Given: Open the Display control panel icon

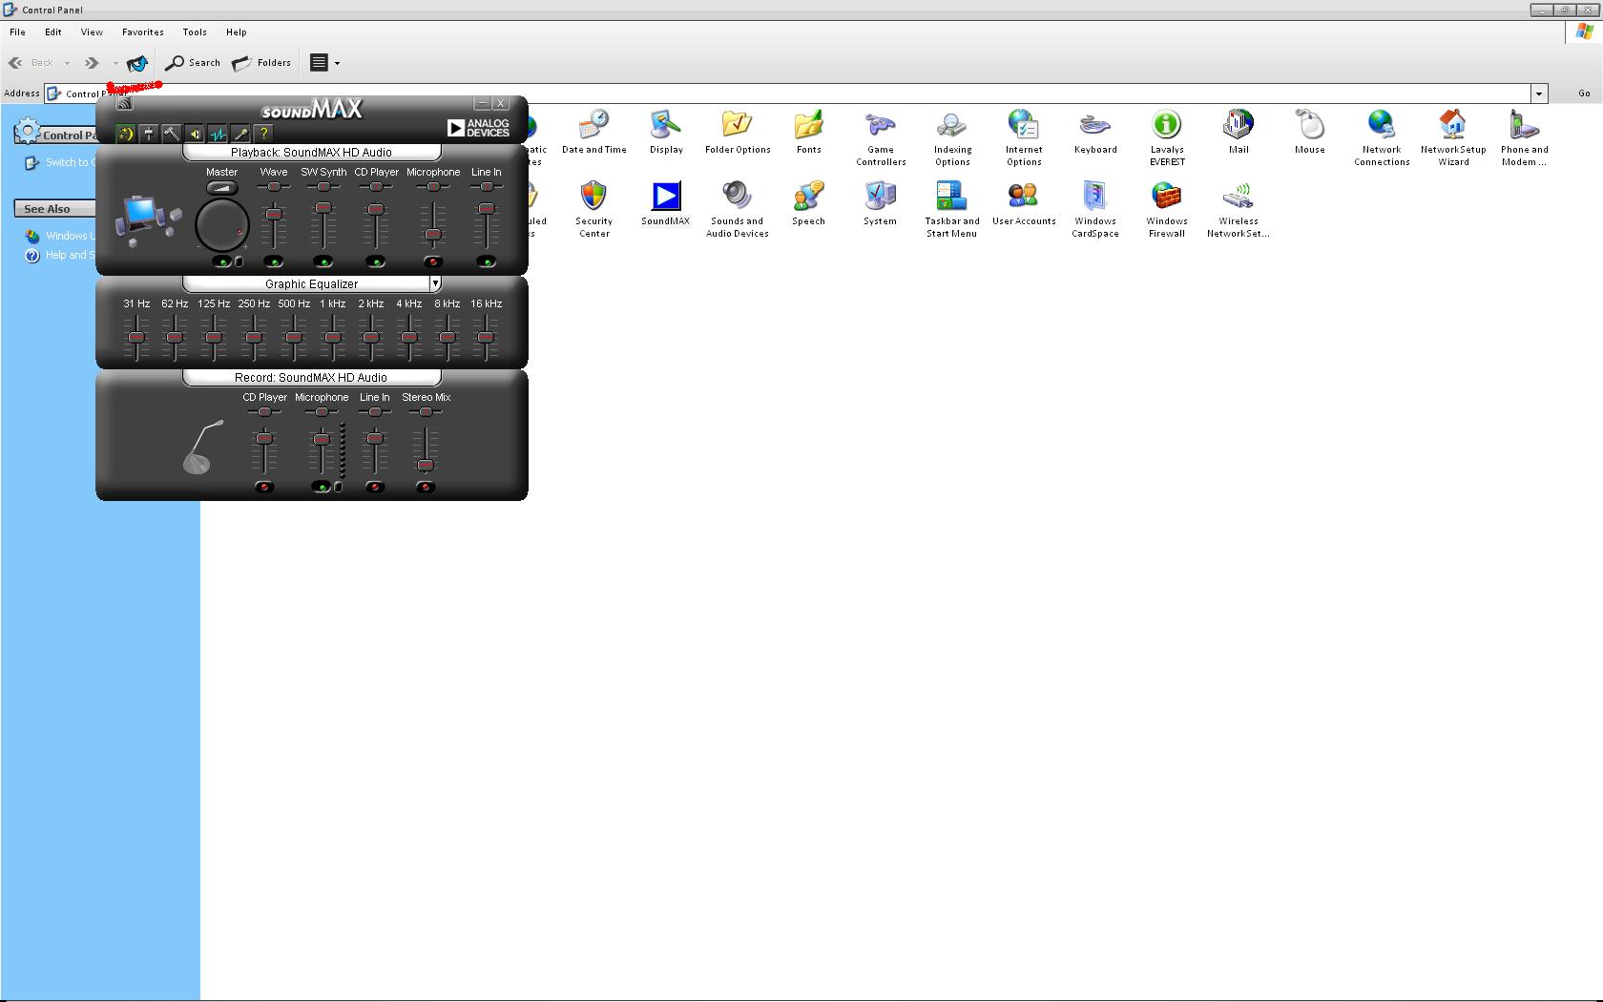Looking at the screenshot, I should tap(666, 133).
